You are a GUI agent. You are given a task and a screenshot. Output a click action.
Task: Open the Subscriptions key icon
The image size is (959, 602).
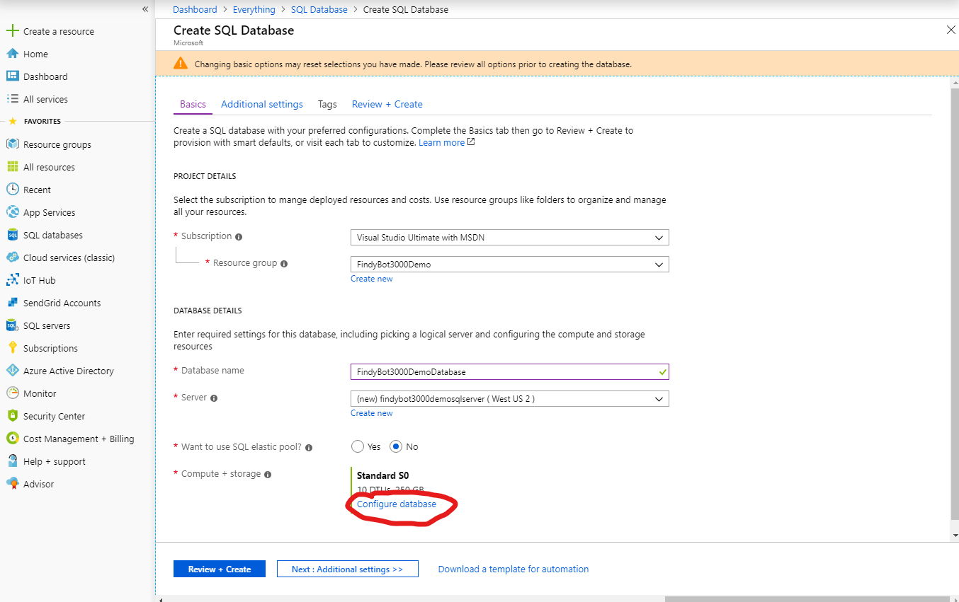click(x=12, y=348)
